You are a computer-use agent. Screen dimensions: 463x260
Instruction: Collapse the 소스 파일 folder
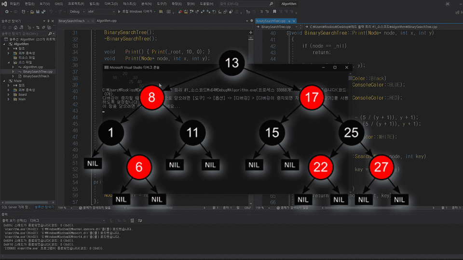[x=9, y=63]
